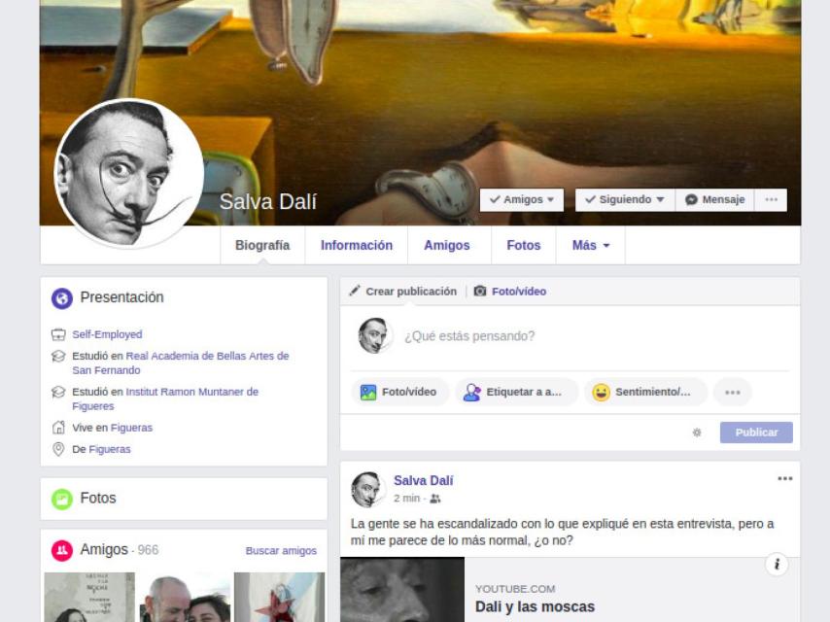Open the Salva Dalí post author link
The height and width of the screenshot is (622, 830).
tap(423, 481)
